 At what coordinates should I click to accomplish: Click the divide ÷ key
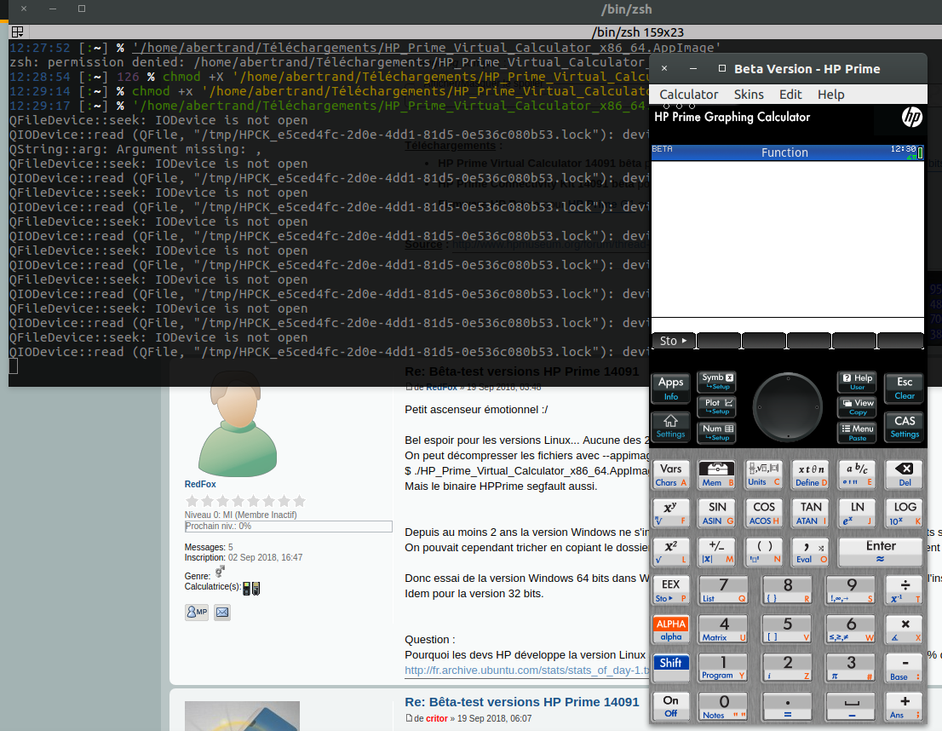click(905, 590)
